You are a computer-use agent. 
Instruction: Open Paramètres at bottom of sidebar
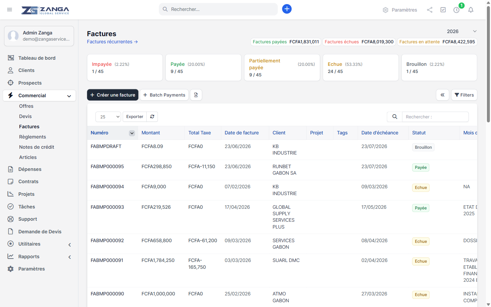31,269
